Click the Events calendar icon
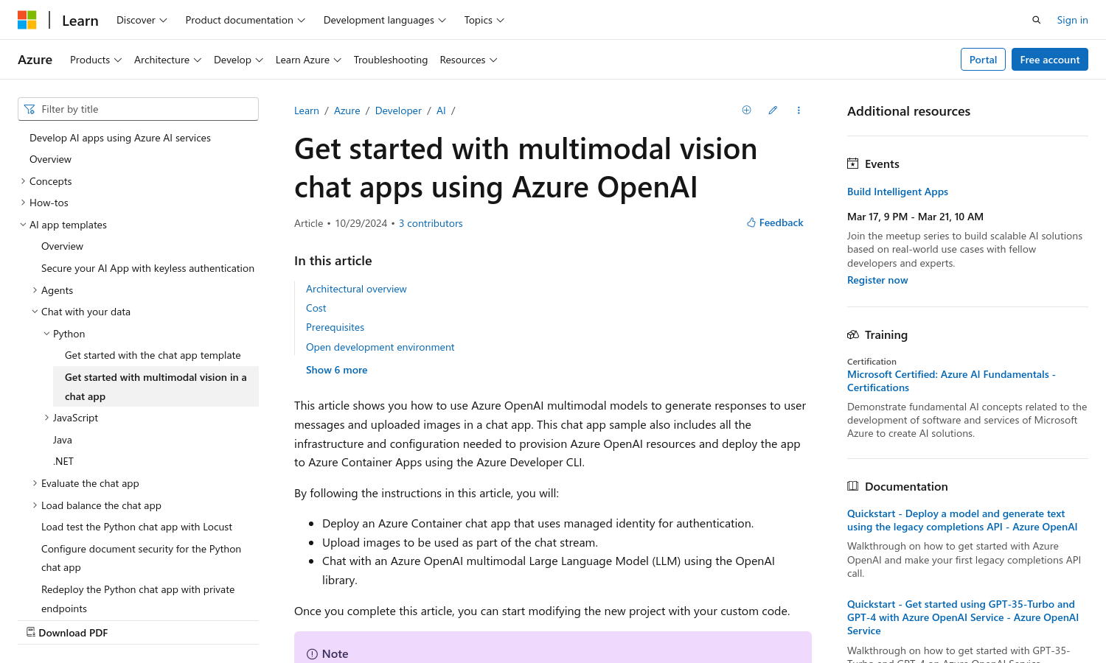The image size is (1106, 663). click(x=853, y=163)
